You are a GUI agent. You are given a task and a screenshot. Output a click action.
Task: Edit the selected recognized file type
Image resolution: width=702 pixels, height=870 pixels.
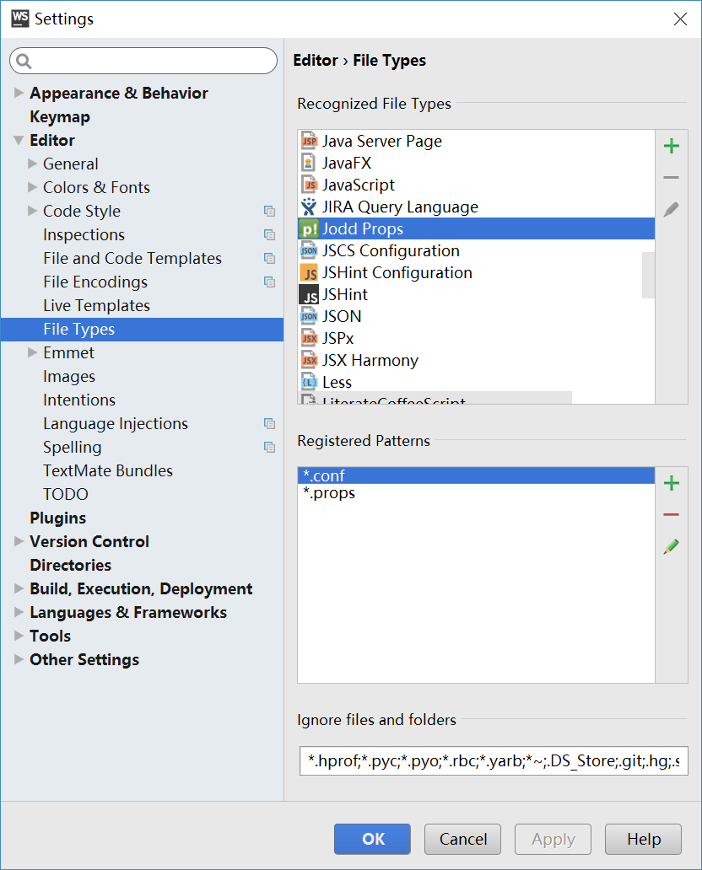click(672, 209)
